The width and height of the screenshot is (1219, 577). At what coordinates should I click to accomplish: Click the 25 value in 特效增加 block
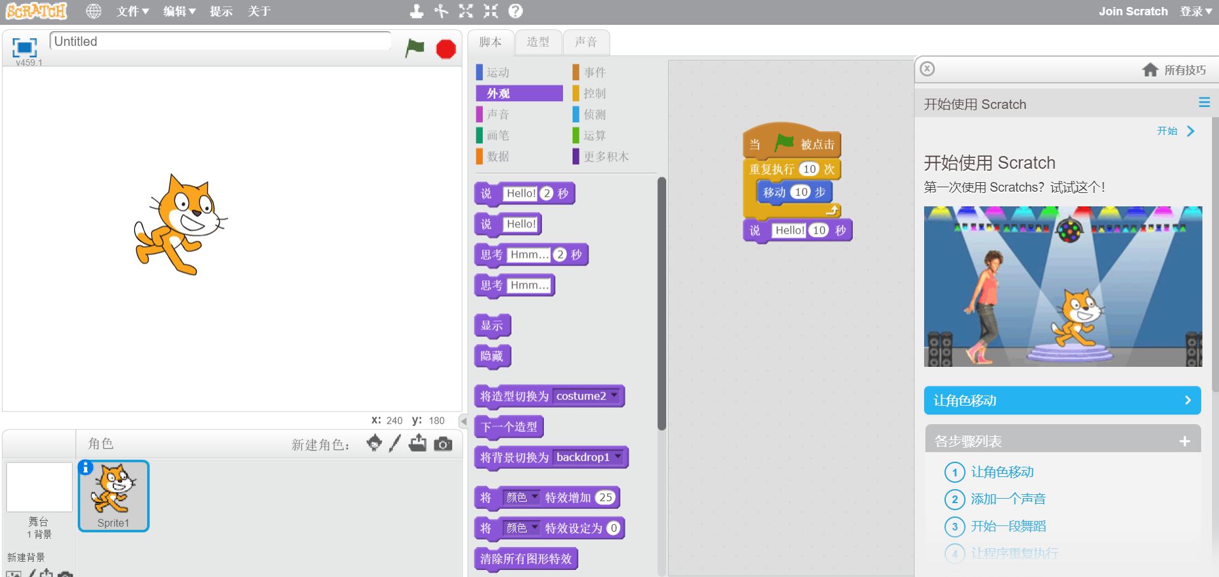pyautogui.click(x=605, y=497)
